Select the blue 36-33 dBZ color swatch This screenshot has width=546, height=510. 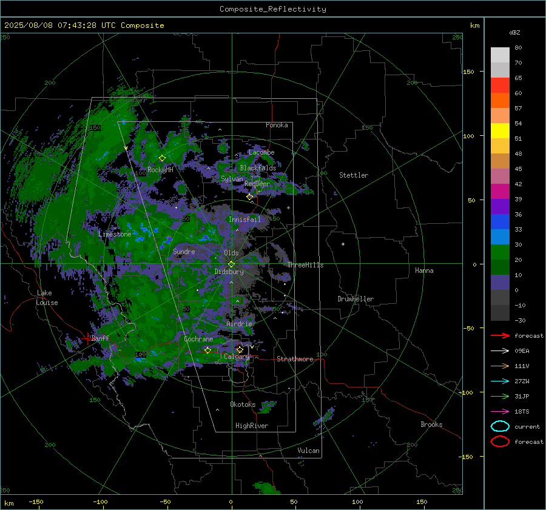click(x=500, y=222)
